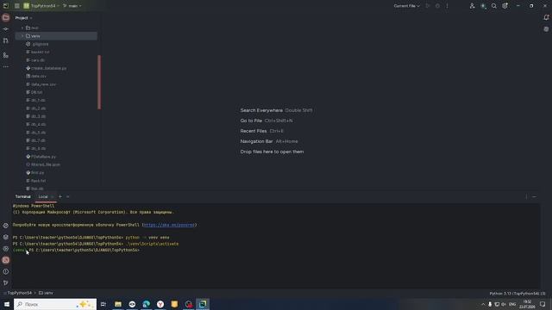This screenshot has width=552, height=310.
Task: Open the Pull Requests tool window icon
Action: coord(6,40)
